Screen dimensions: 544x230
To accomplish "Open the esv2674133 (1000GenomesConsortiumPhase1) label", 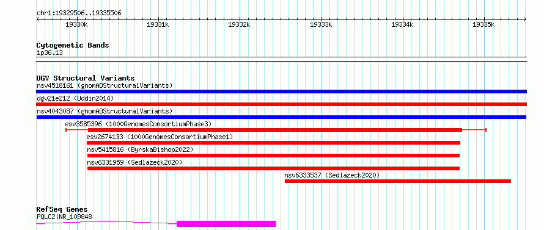I will pos(160,137).
